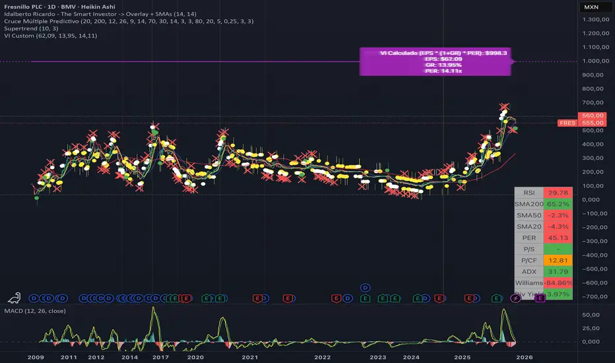Click the FRES price line label

click(x=567, y=123)
